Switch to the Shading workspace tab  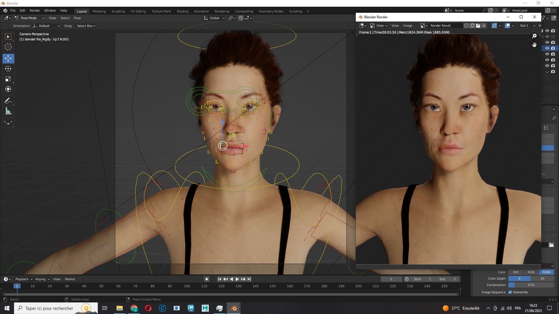tap(182, 11)
